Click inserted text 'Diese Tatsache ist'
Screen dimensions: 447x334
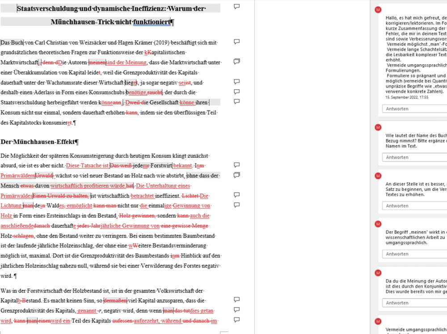[x=88, y=165]
